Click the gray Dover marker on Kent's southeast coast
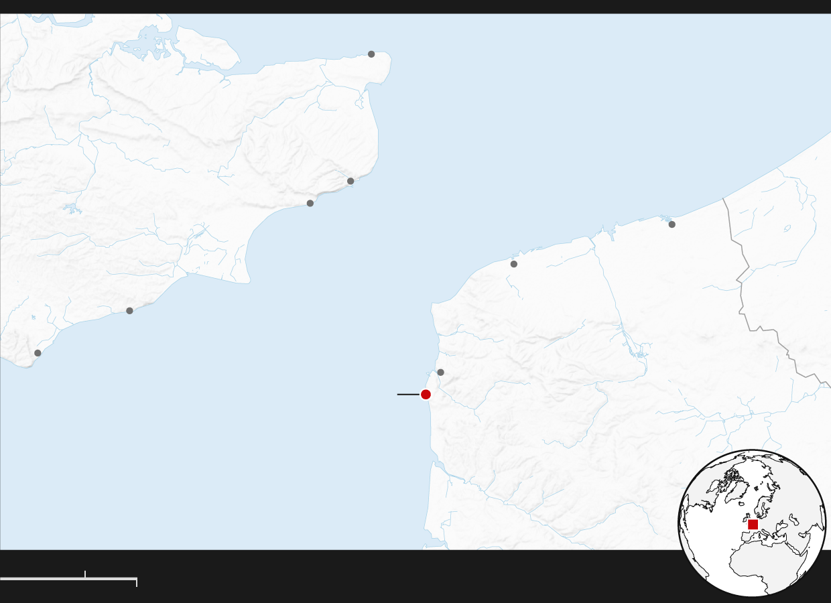Viewport: 831px width, 603px height. coord(350,181)
